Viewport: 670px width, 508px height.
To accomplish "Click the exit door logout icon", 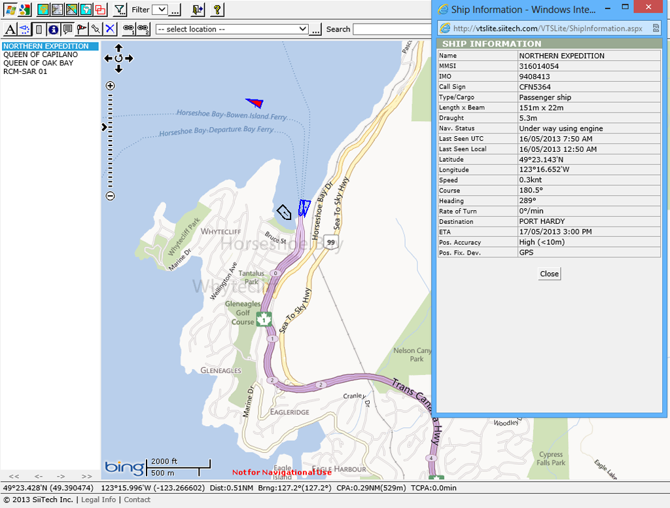I will [198, 9].
